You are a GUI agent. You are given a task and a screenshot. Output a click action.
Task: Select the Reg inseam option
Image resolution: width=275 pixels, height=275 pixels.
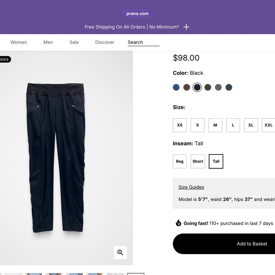[180, 161]
